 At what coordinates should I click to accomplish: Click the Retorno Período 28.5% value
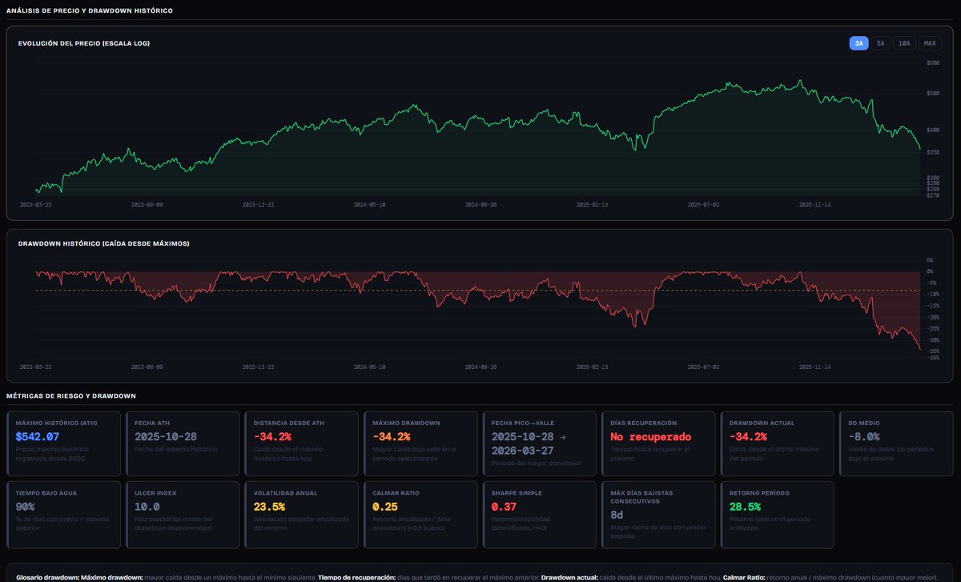pyautogui.click(x=745, y=507)
